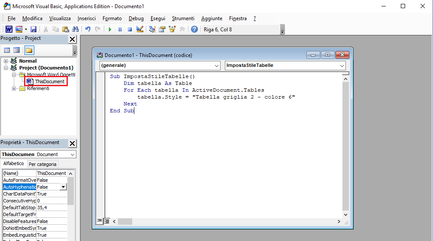Open Visual Basic Help question icon

coord(194,29)
